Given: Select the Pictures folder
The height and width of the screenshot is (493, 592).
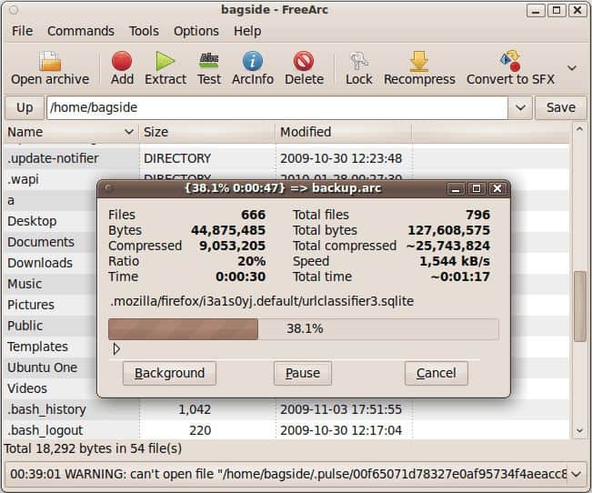Looking at the screenshot, I should 31,305.
